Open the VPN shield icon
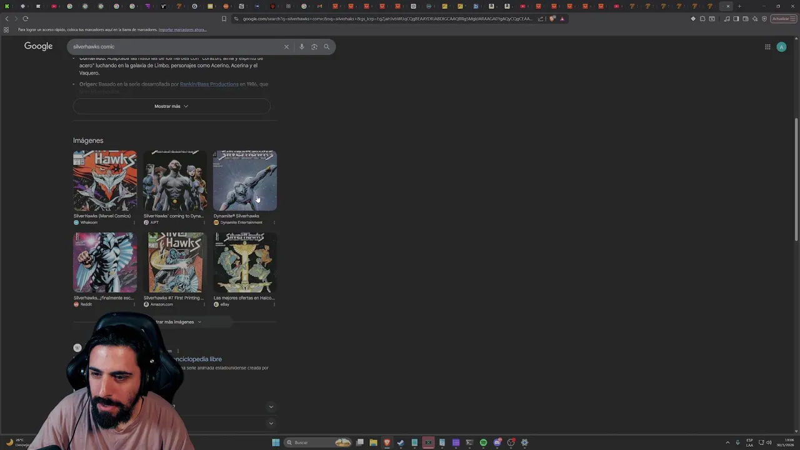The image size is (800, 450). (x=764, y=19)
